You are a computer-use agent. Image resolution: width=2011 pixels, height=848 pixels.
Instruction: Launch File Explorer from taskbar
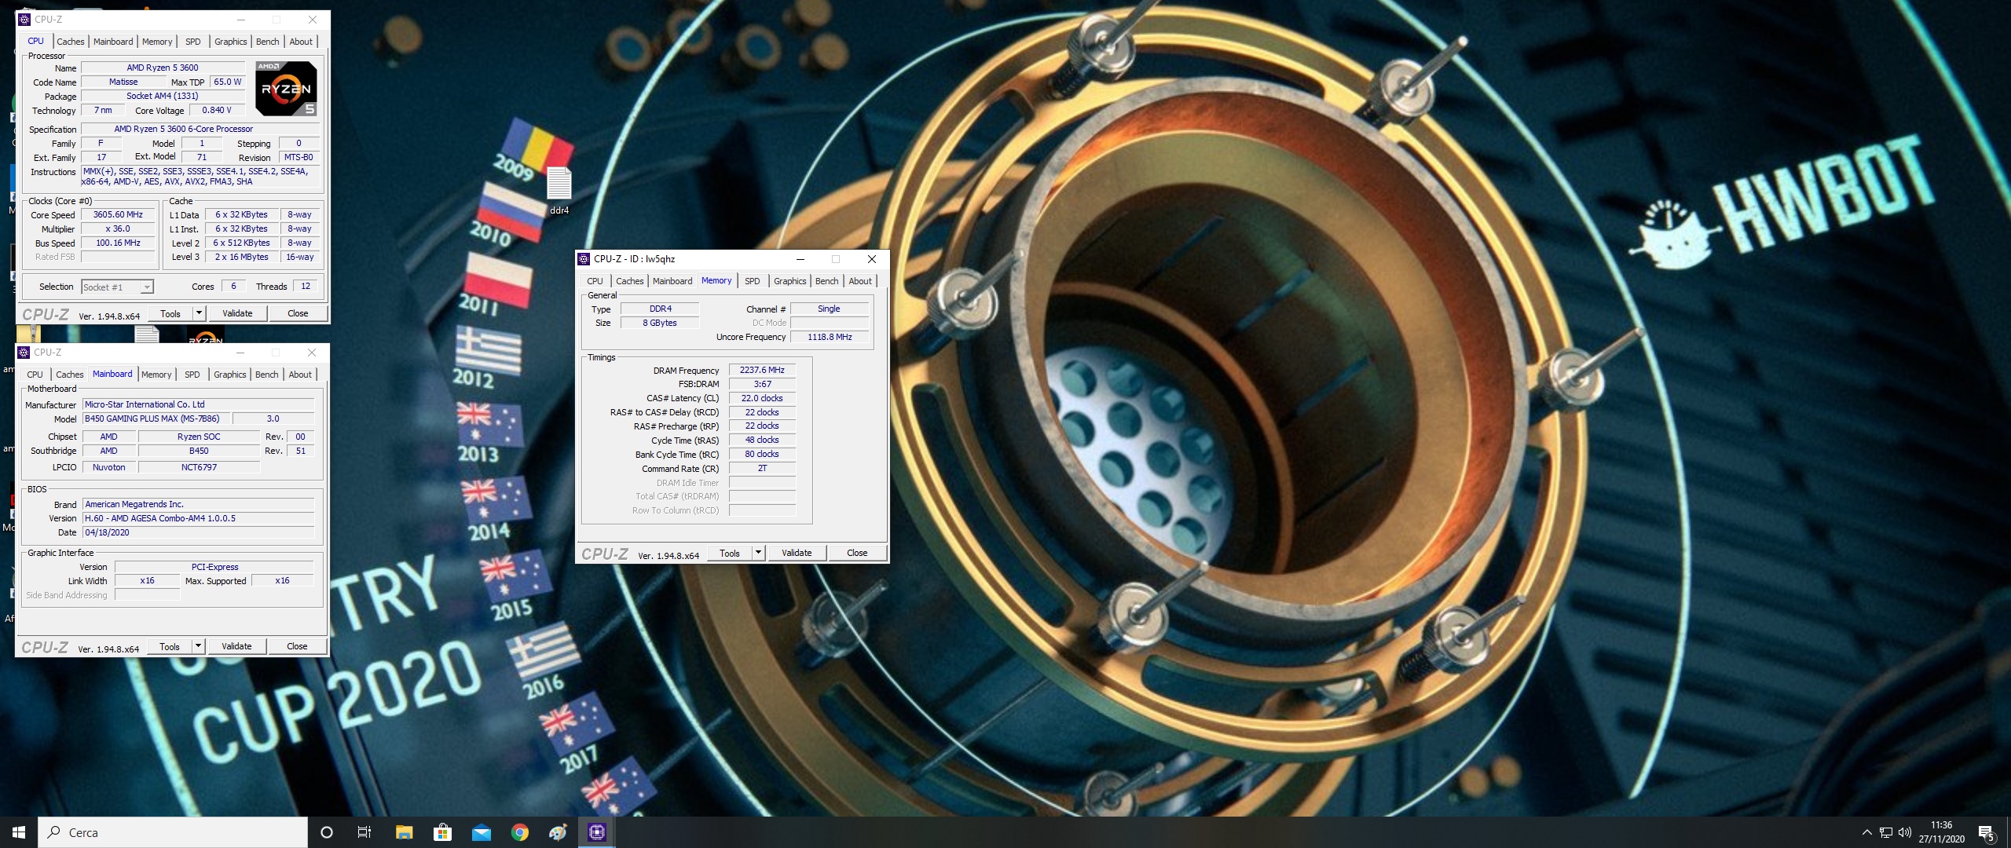click(404, 832)
